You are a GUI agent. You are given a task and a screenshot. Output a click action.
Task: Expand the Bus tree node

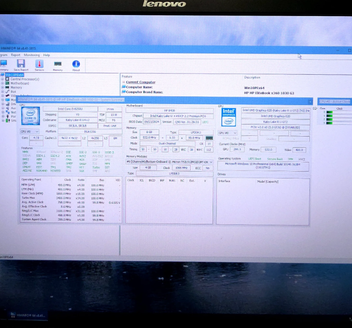point(2,91)
